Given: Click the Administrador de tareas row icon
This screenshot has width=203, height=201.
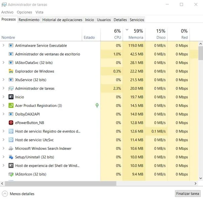Looking at the screenshot, I should tap(11, 88).
